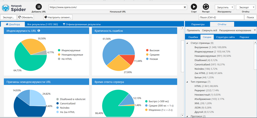Click the orange Неиндексируемые legend dot
Image resolution: width=257 pixels, height=118 pixels.
(x=59, y=55)
